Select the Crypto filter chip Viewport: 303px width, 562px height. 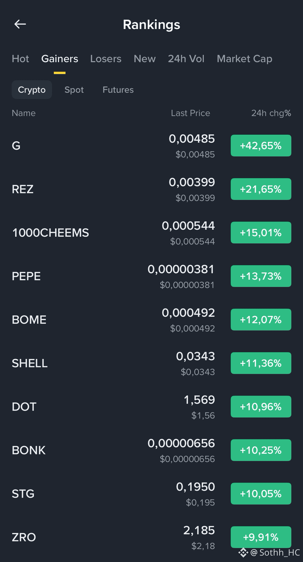(32, 90)
